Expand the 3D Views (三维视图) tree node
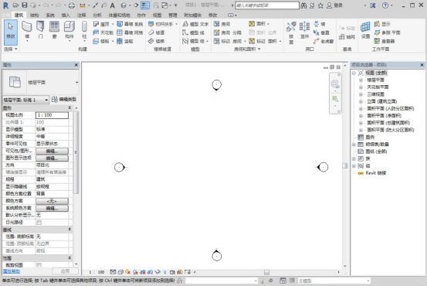Image resolution: width=427 pixels, height=286 pixels. (x=361, y=94)
